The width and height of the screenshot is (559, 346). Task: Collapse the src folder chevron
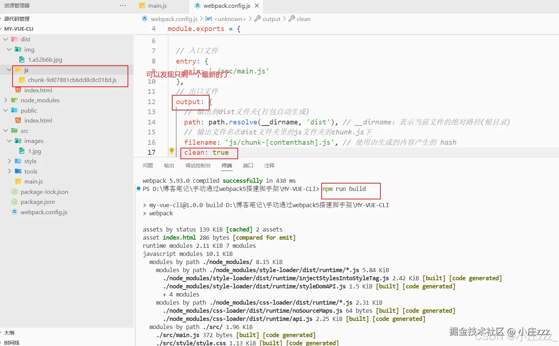click(x=6, y=131)
